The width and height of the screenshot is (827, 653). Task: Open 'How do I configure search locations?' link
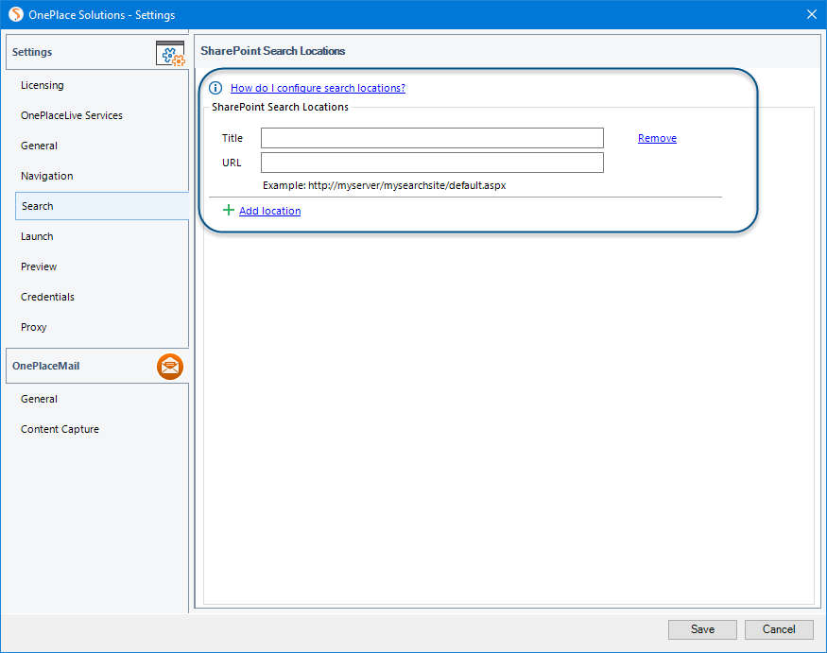click(318, 88)
